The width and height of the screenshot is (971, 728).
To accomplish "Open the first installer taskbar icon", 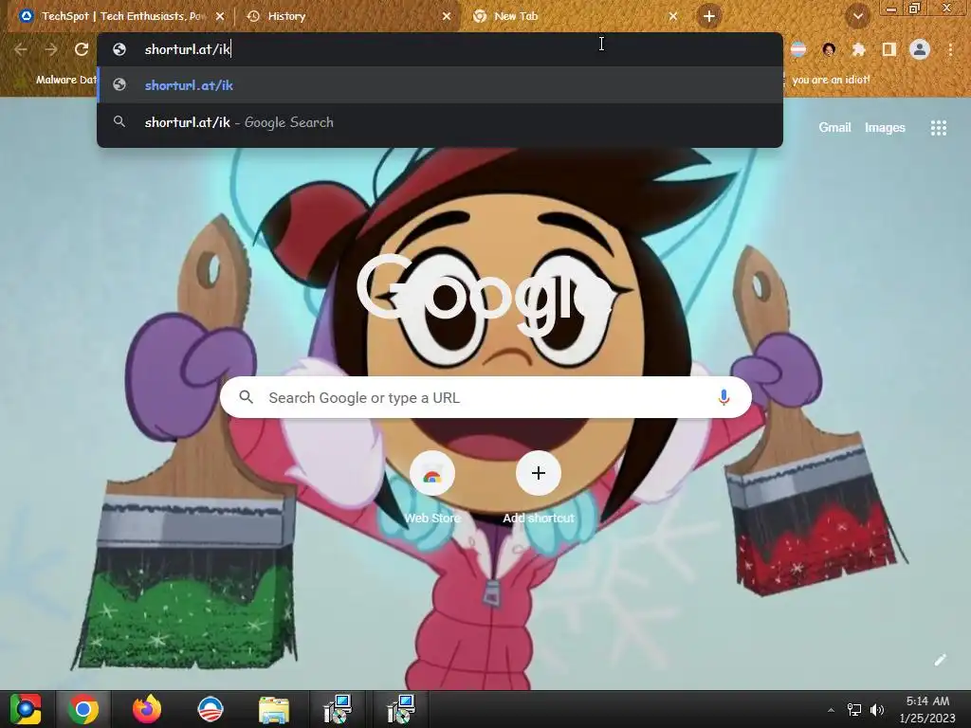I will point(337,709).
